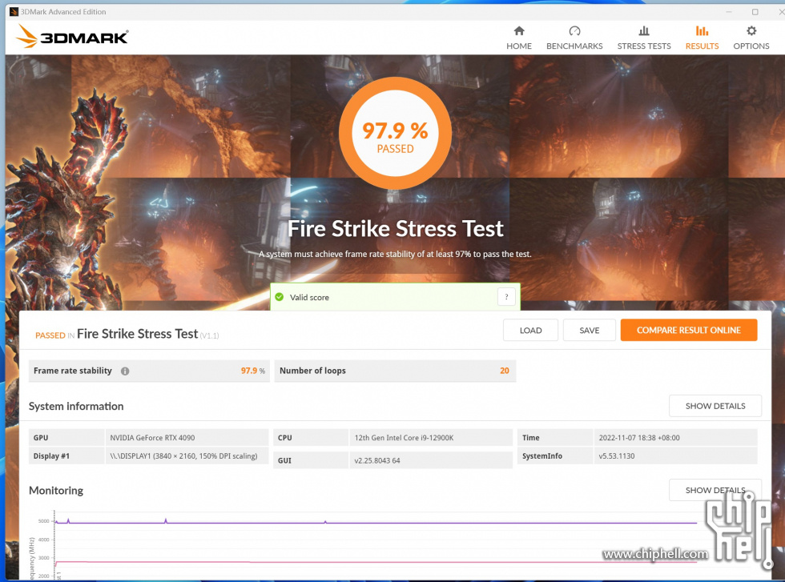This screenshot has height=582, width=785.
Task: Click the Benchmarks gauge icon
Action: click(574, 31)
